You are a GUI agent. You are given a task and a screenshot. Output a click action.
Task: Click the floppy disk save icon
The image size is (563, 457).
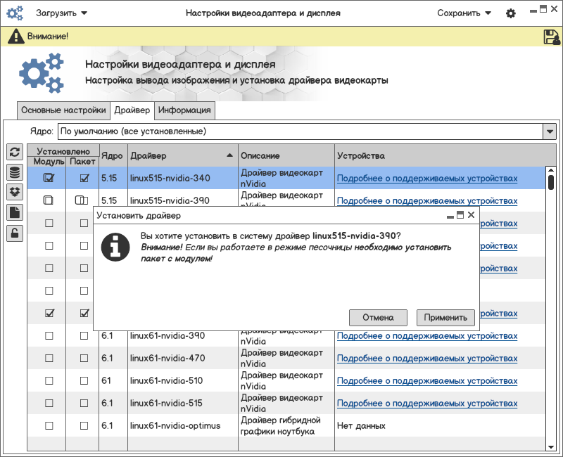(x=551, y=37)
